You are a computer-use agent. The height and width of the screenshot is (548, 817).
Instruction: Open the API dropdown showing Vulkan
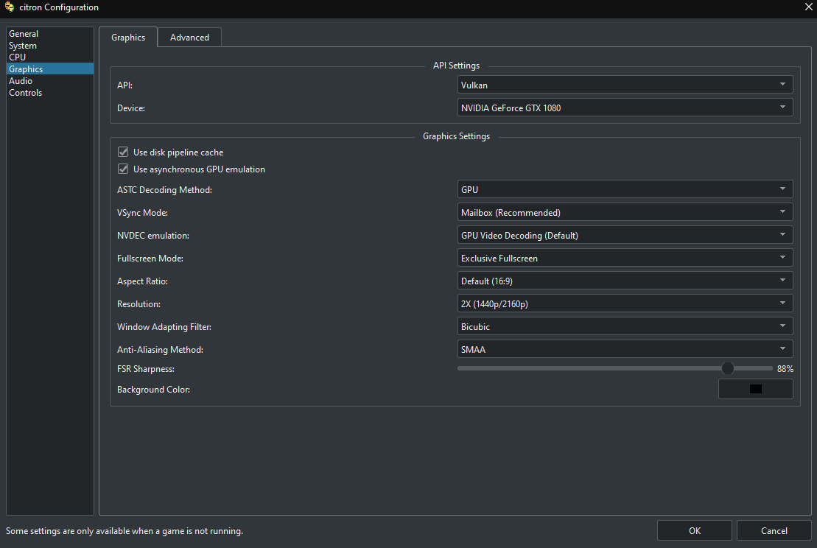click(625, 85)
